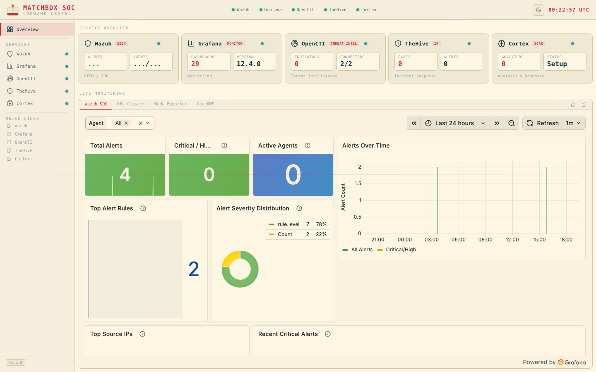Show info for the Top Source IPs panel
This screenshot has width=596, height=372.
click(x=142, y=334)
